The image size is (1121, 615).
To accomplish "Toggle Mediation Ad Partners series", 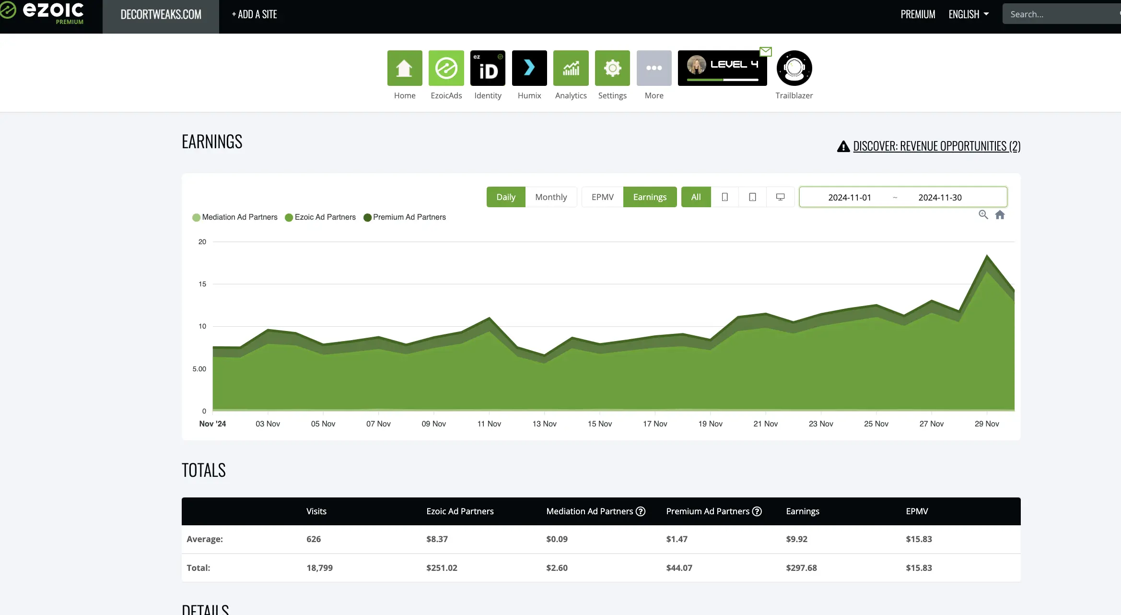I will 235,217.
